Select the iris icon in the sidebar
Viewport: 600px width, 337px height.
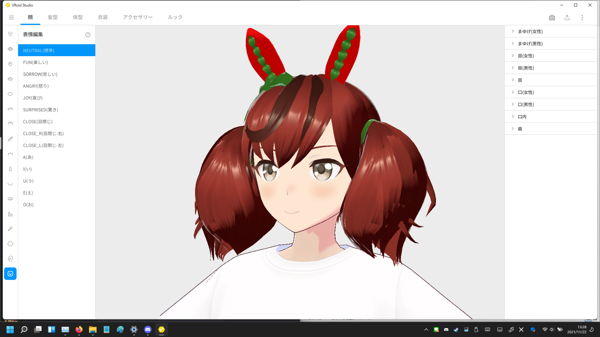pos(10,64)
